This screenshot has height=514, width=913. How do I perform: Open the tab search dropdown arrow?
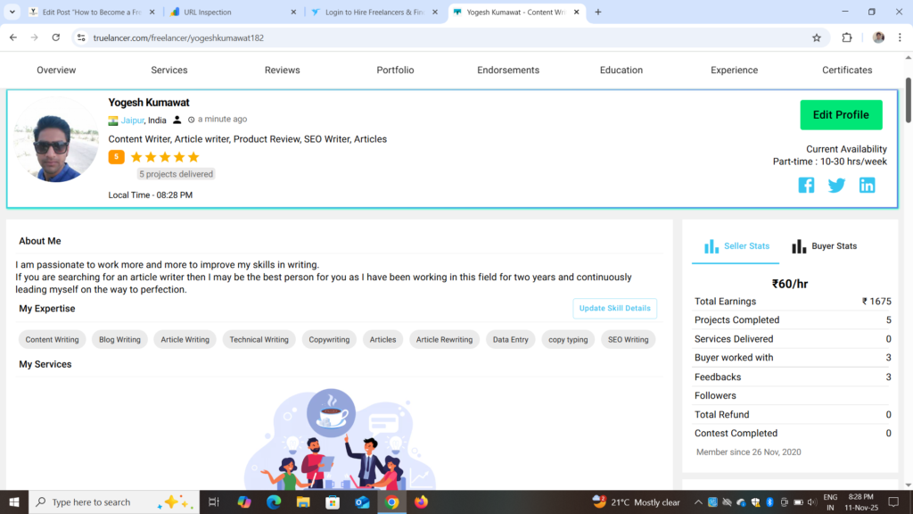click(12, 12)
